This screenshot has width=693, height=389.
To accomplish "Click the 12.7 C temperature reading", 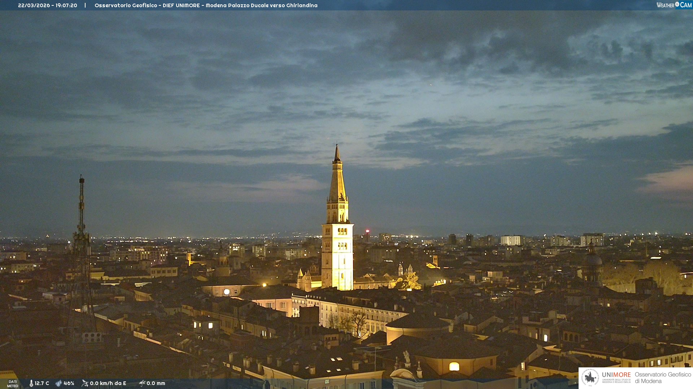I will pyautogui.click(x=42, y=383).
